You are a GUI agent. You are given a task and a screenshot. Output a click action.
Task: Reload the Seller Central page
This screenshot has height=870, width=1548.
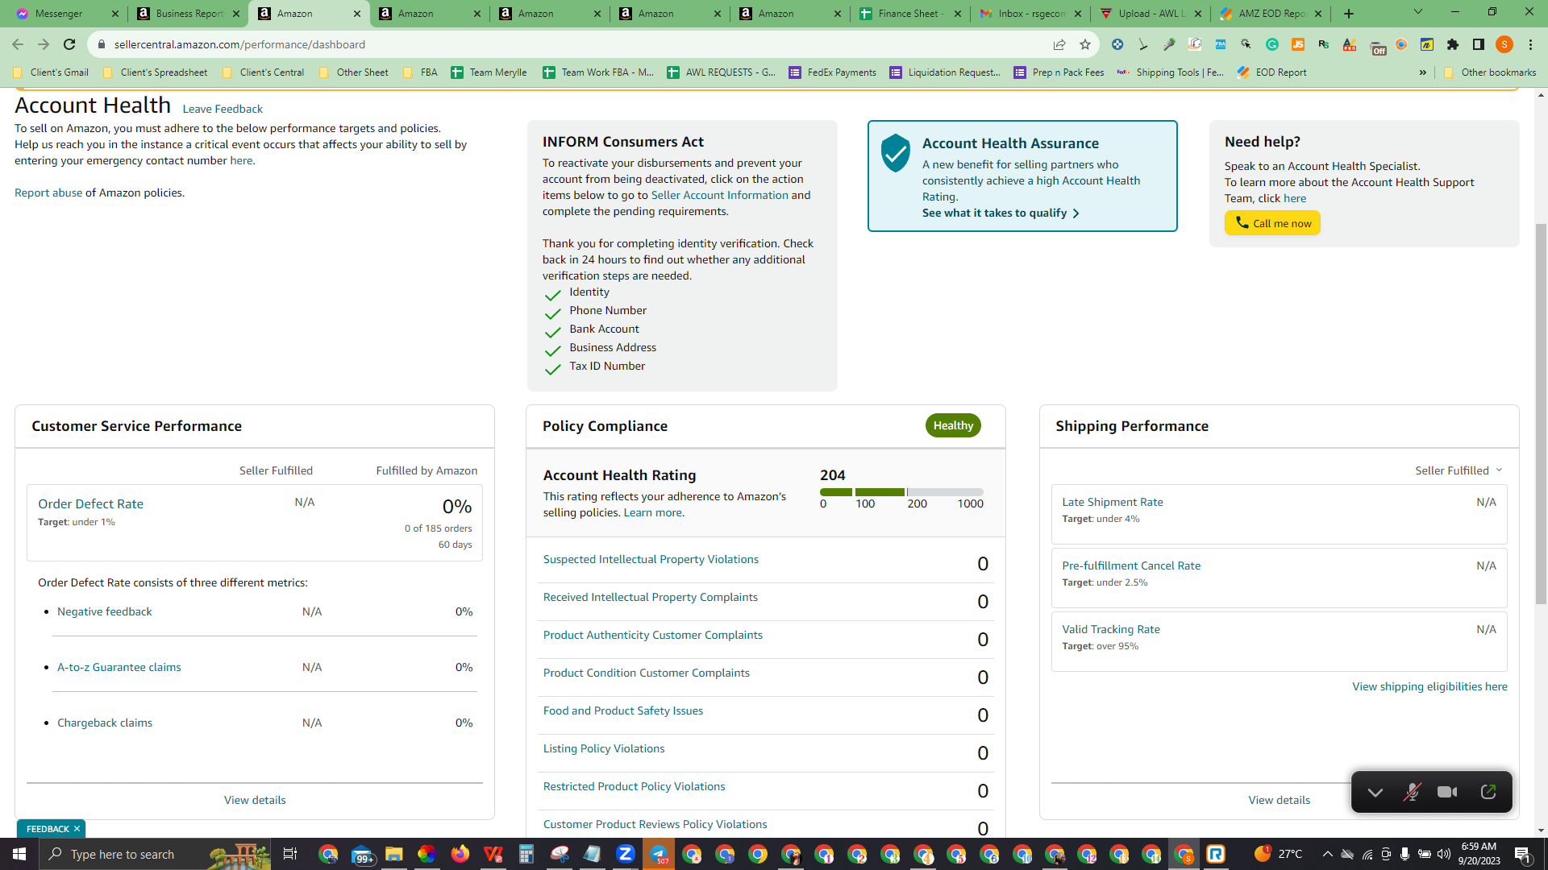[x=69, y=44]
